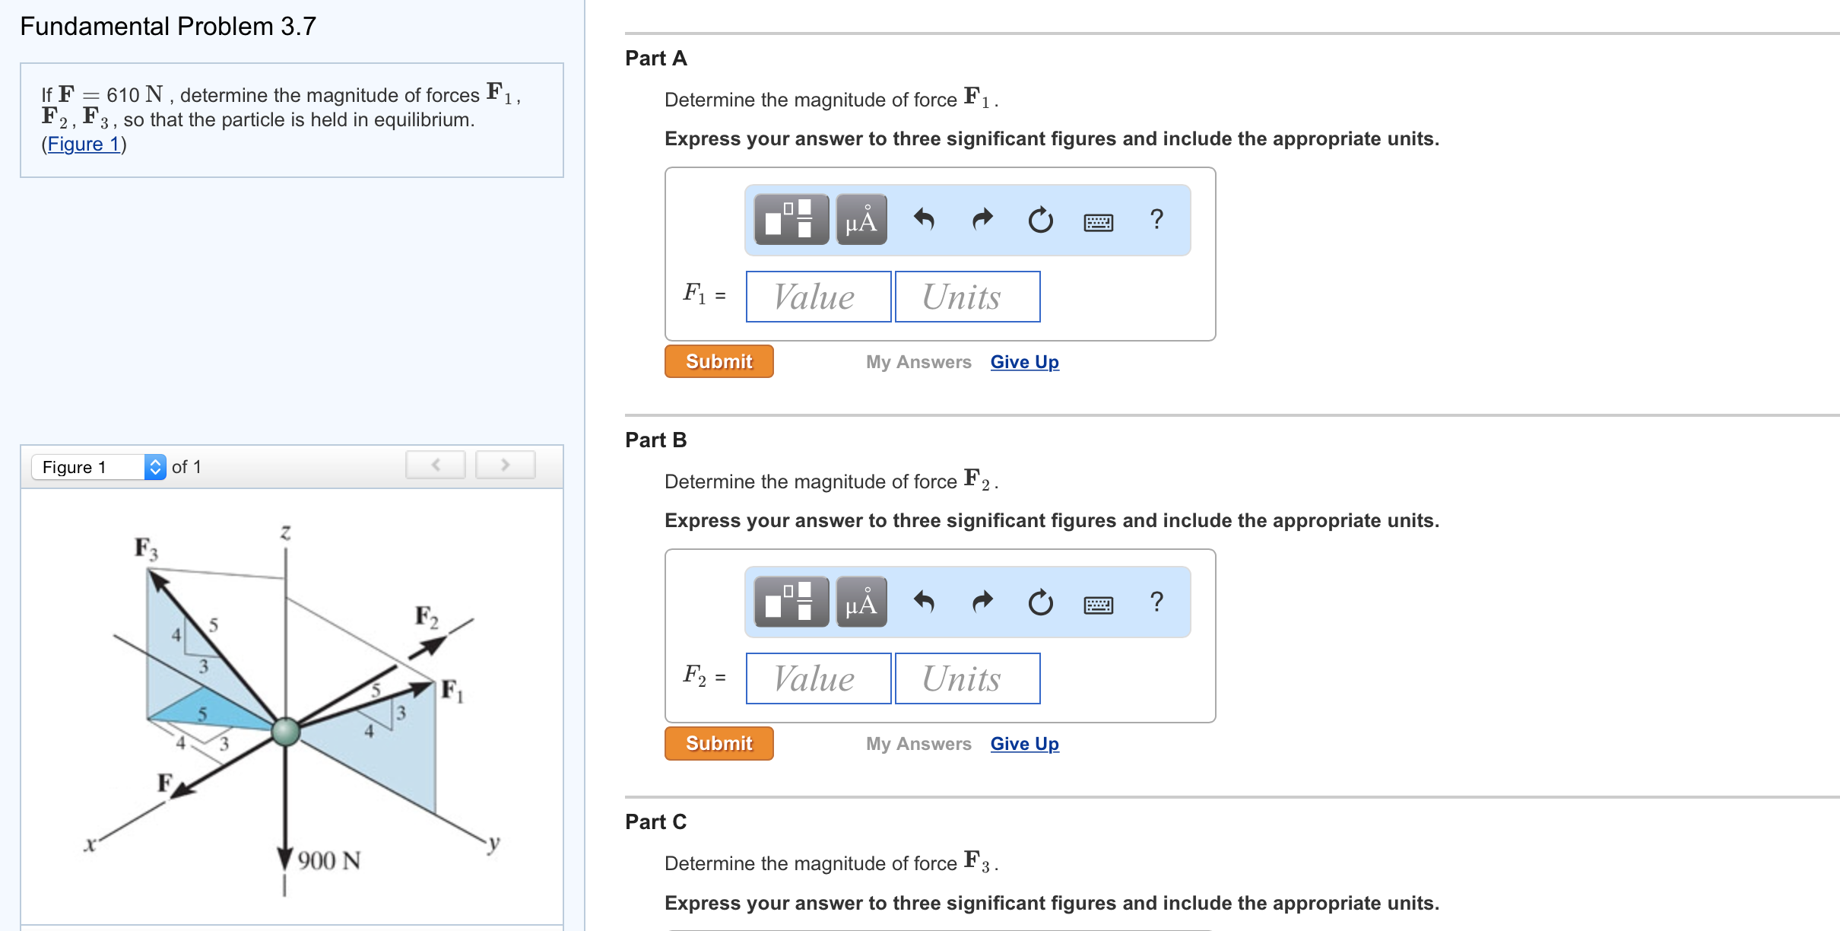The image size is (1840, 931).
Task: Show keyboard shortcuts in Part A toolbar
Action: tap(1098, 222)
